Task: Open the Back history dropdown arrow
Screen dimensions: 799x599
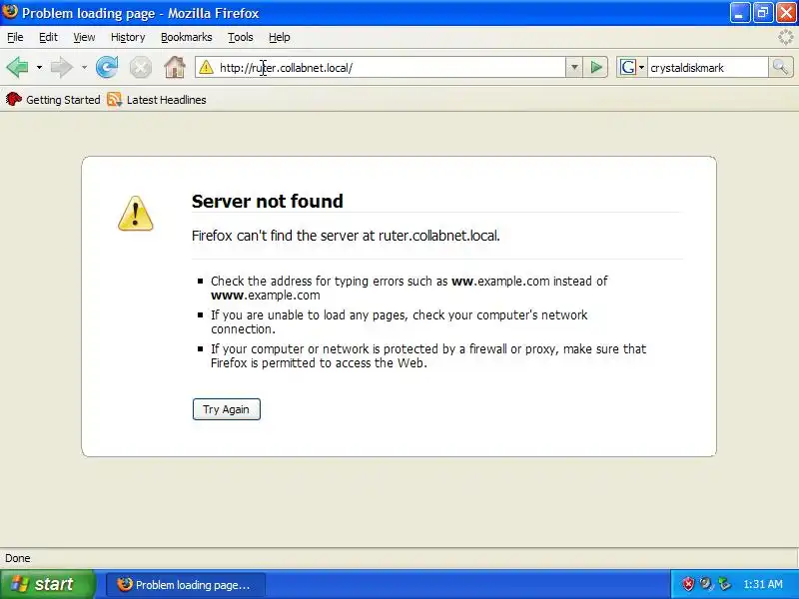Action: 39,67
